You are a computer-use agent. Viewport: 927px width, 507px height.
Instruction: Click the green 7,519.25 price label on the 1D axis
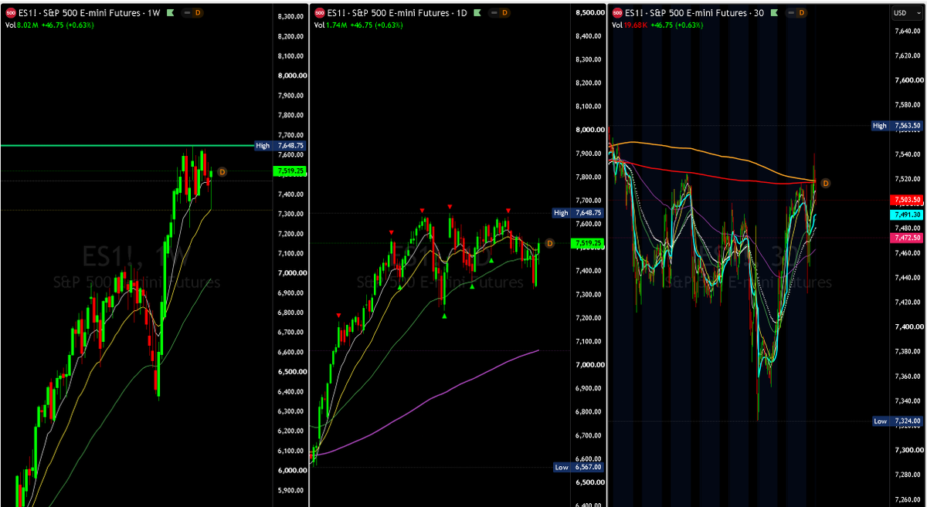pyautogui.click(x=589, y=243)
